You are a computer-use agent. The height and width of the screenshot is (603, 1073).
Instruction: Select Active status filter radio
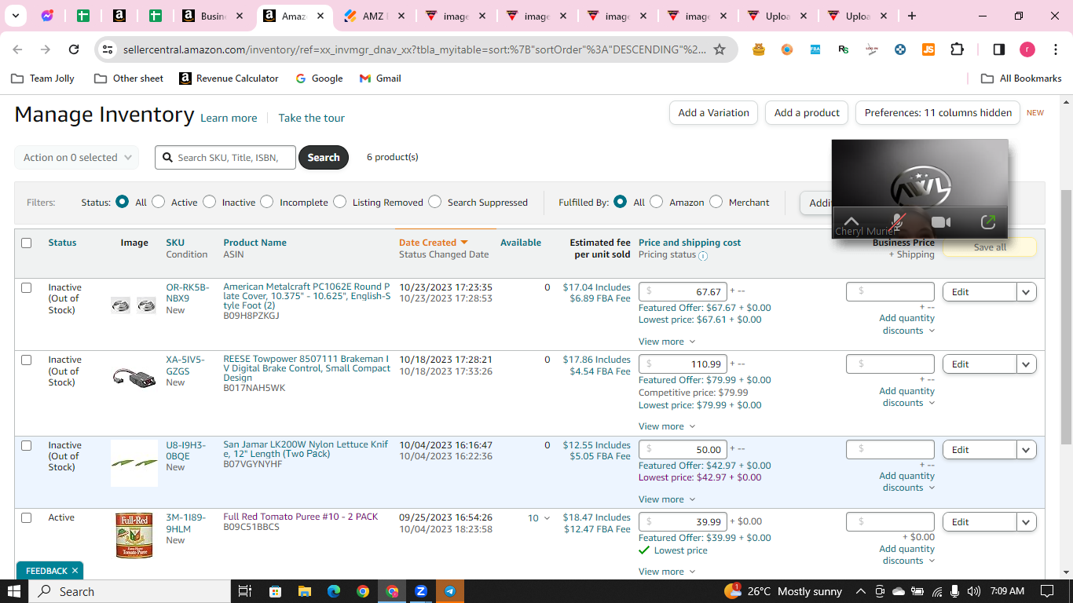pos(159,202)
